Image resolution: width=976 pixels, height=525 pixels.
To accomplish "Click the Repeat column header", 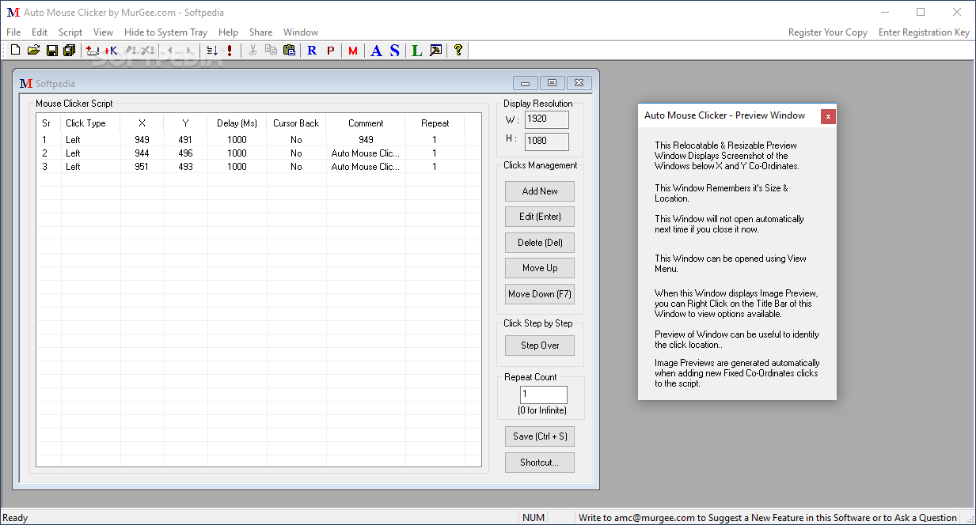I will pyautogui.click(x=435, y=123).
